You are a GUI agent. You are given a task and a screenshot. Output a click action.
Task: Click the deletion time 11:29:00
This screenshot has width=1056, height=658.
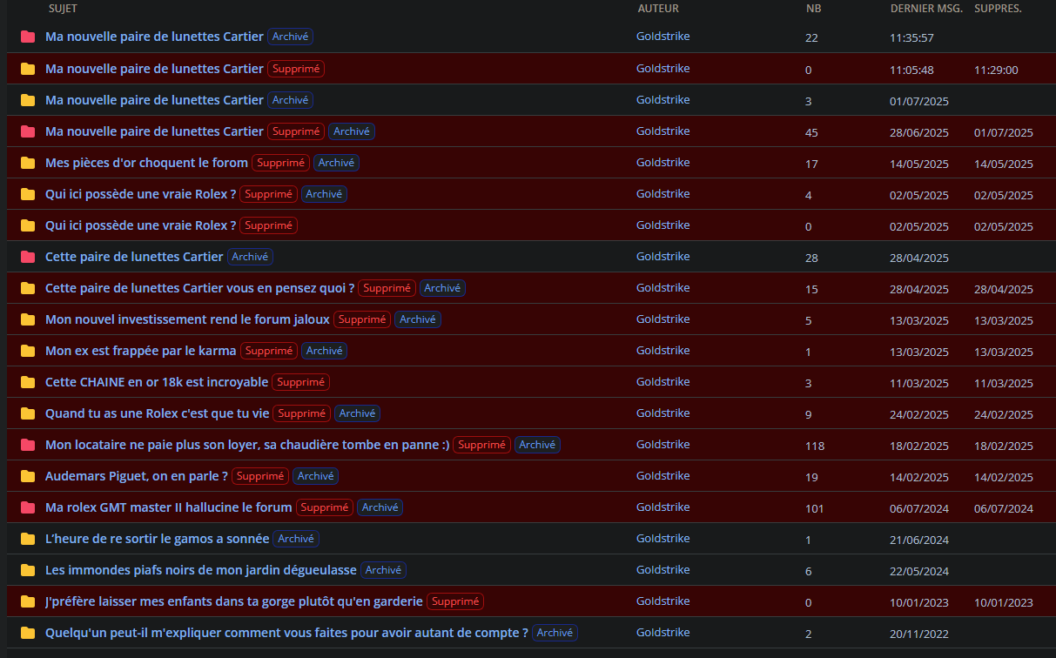coord(996,70)
